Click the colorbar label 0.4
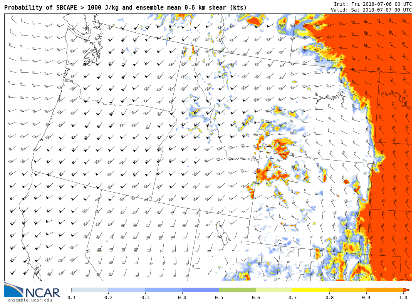Screen dimensions: 416x305 pyautogui.click(x=182, y=298)
